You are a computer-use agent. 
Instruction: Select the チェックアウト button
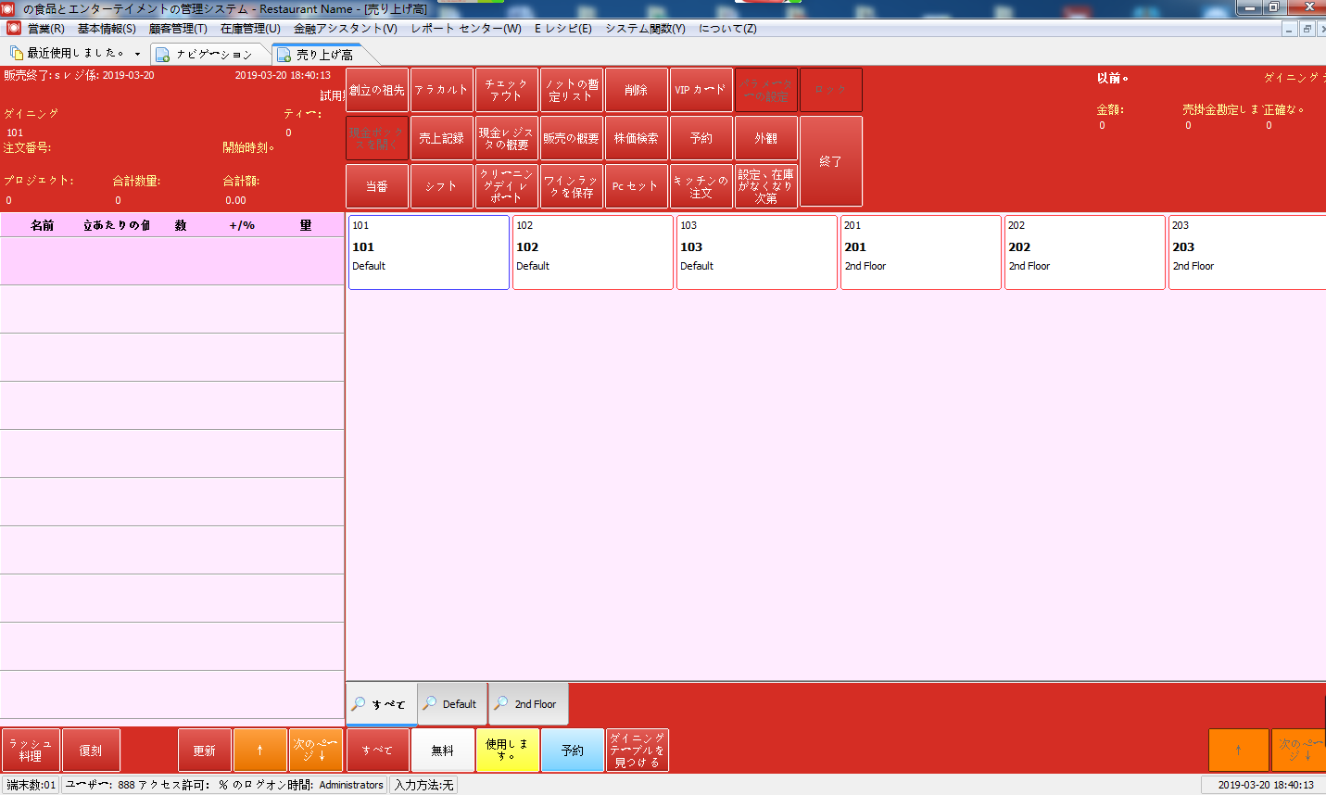point(507,90)
